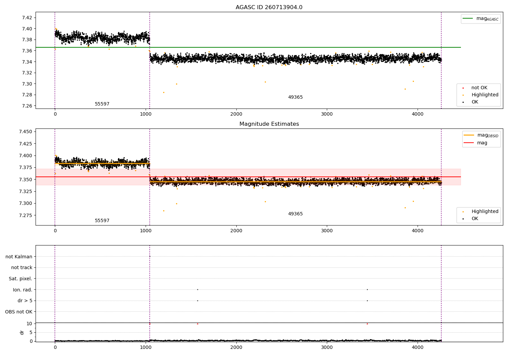Screen dimensions: 508x355
Task: Click the top plot's 4000 x-axis tick
Action: click(417, 114)
